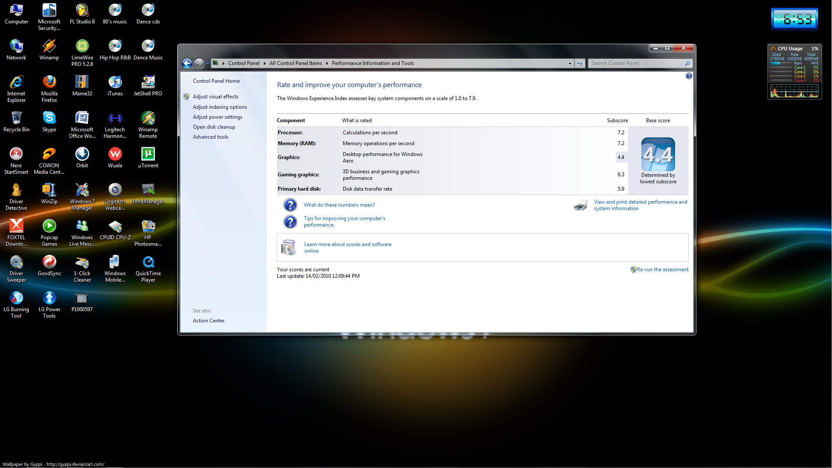This screenshot has width=832, height=468.
Task: Click the digital clock gadget
Action: pyautogui.click(x=795, y=19)
